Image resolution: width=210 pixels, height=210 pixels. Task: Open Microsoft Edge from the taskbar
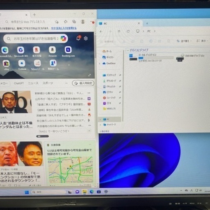pyautogui.click(x=91, y=192)
